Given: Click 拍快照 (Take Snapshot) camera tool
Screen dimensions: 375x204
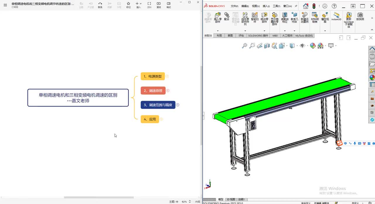Looking at the screenshot, I should pos(360,16).
